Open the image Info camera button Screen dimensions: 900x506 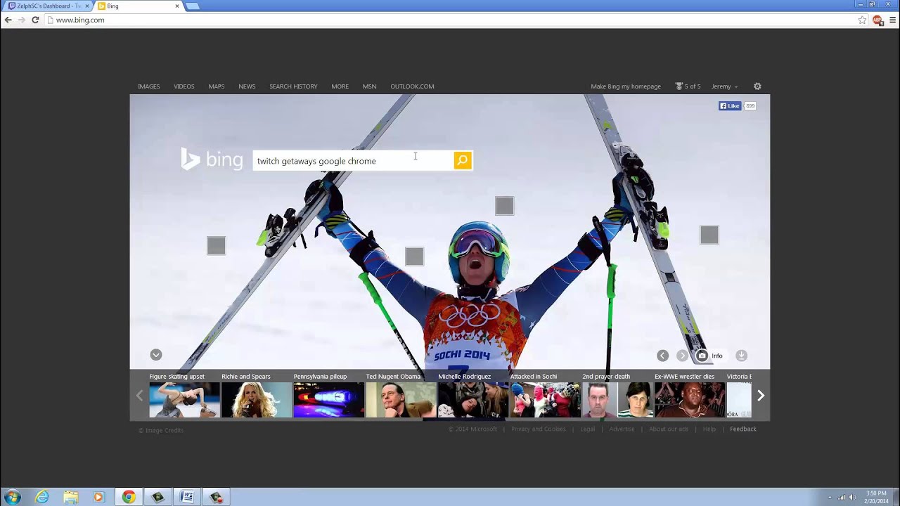tap(709, 356)
